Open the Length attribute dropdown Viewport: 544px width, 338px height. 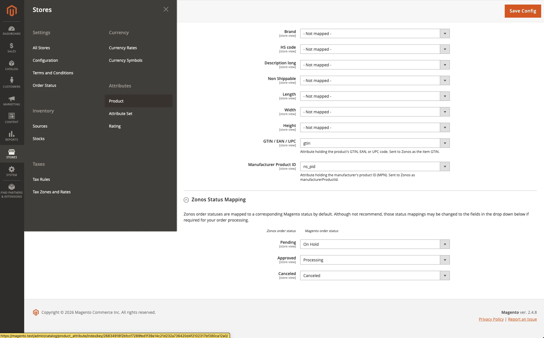point(375,96)
